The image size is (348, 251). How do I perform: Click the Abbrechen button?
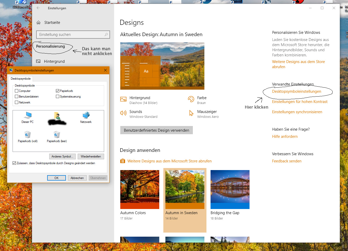[x=77, y=178]
